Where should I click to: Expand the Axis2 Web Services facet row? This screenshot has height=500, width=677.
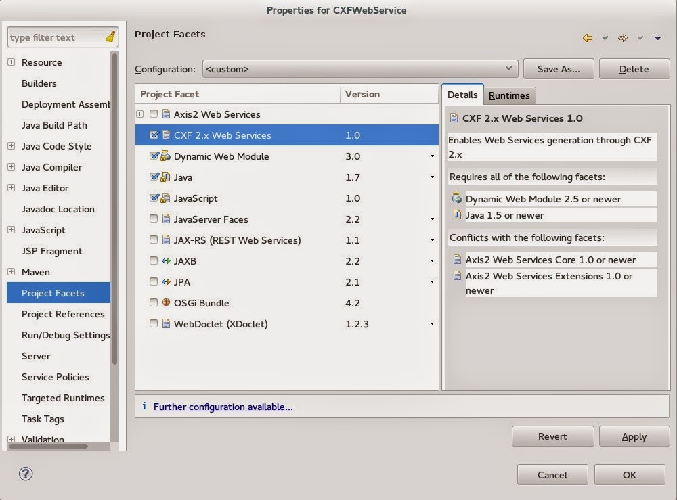coord(140,114)
